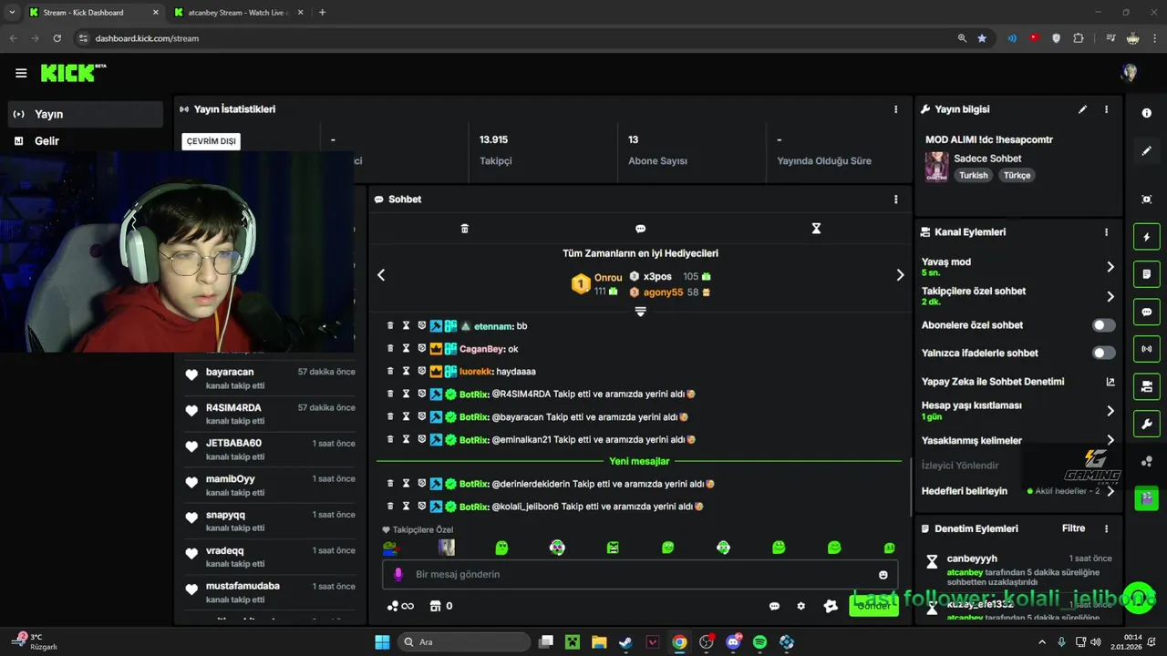Select the wrench icon in right sidebar
Image resolution: width=1167 pixels, height=656 pixels.
coord(1147,424)
